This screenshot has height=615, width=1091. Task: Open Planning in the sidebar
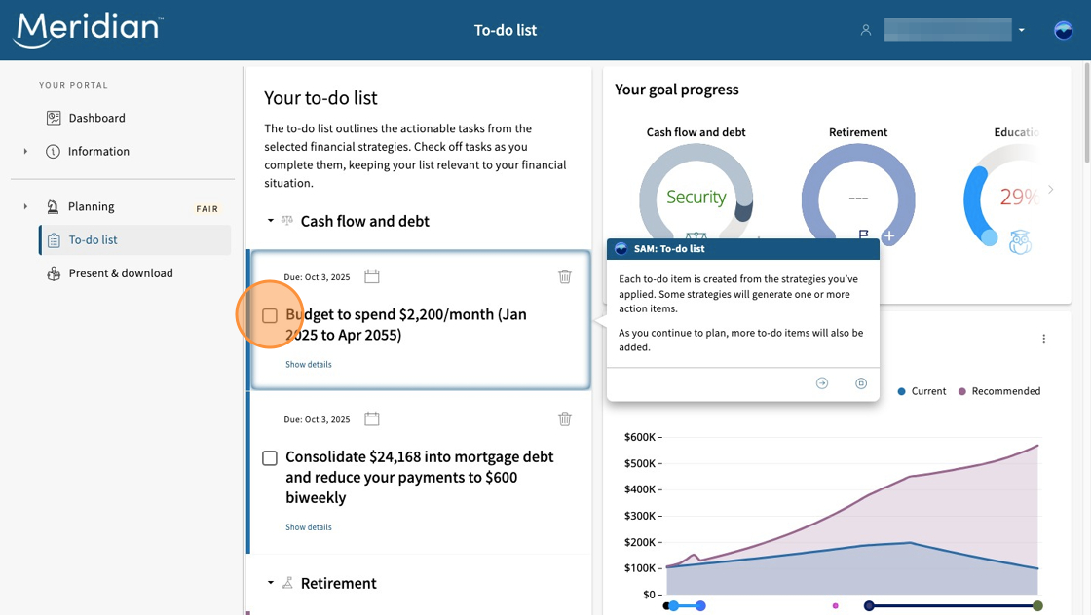(x=92, y=207)
